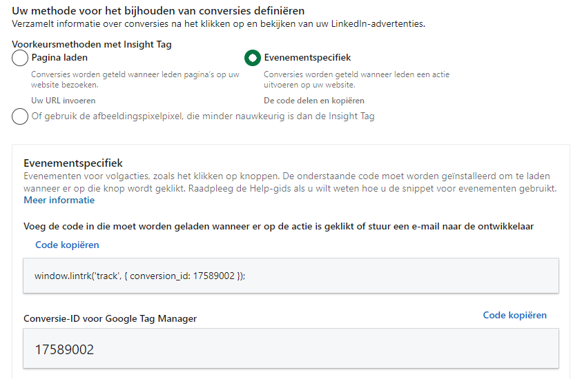Click the "Of gebruik de afbeeldingspixelpixel" label text
The width and height of the screenshot is (582, 379).
pyautogui.click(x=203, y=116)
